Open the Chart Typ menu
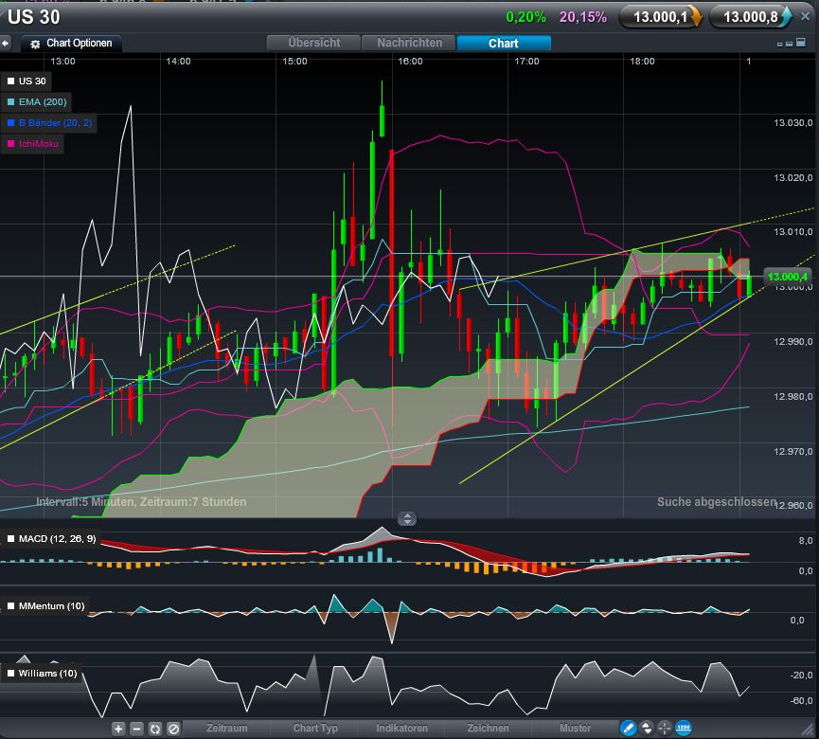The image size is (819, 739). (315, 728)
